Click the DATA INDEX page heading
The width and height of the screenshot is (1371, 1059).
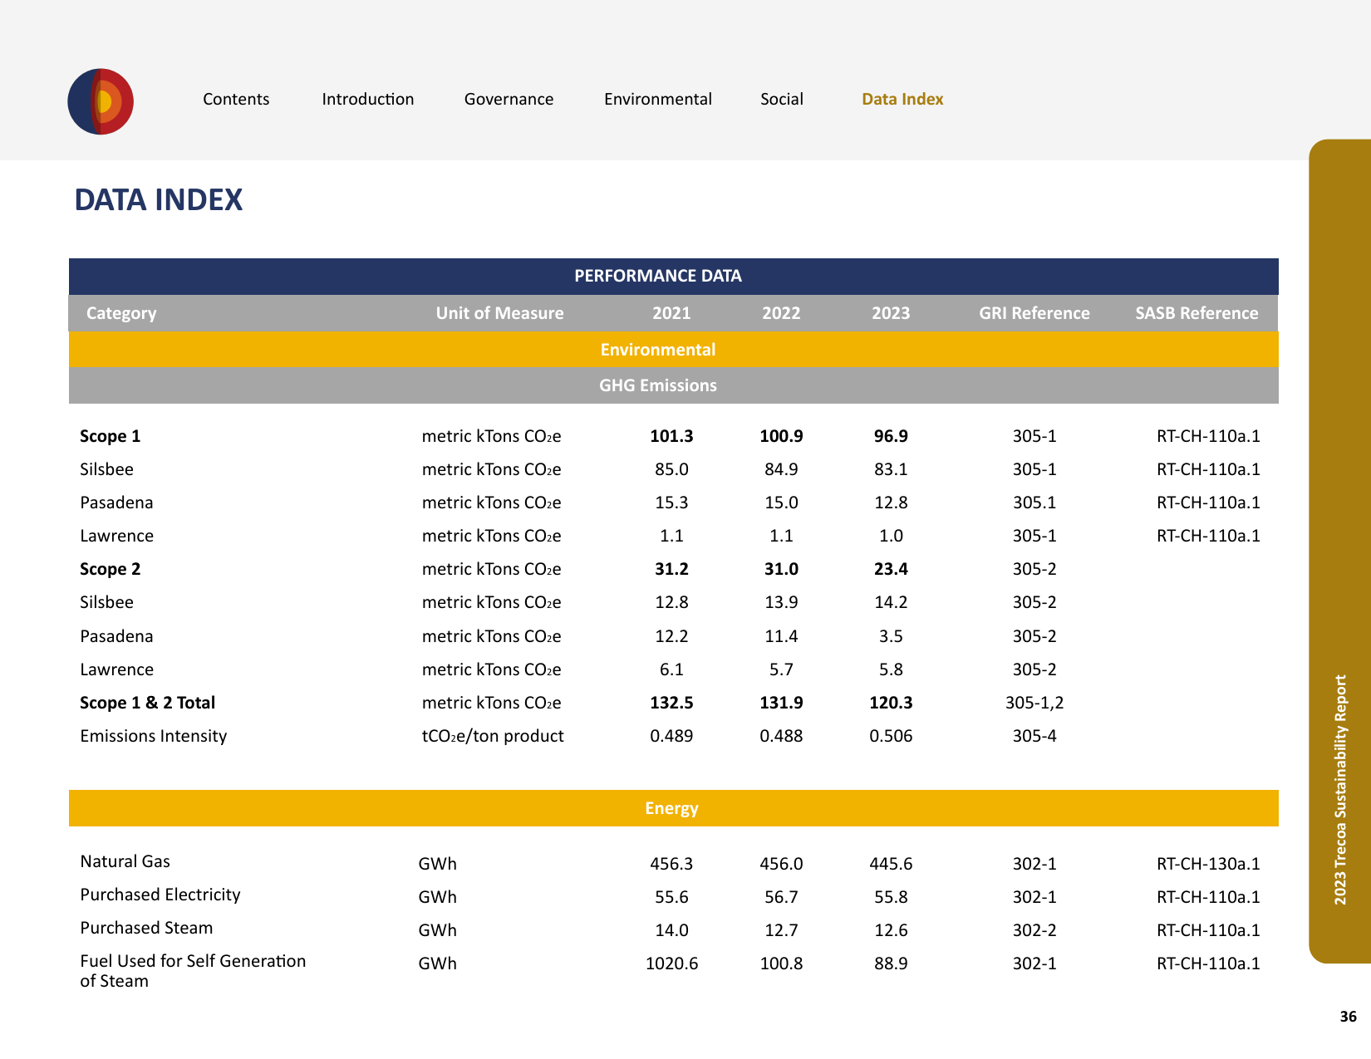[159, 200]
